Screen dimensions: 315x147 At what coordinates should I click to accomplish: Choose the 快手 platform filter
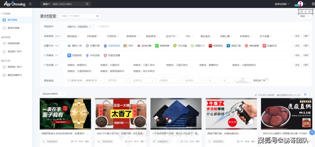(x=129, y=46)
